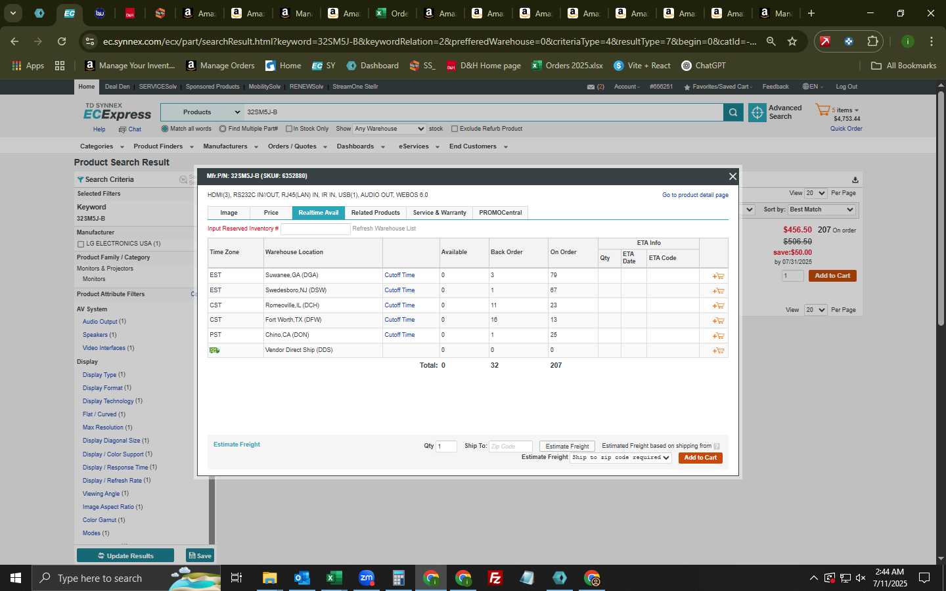
Task: Open the Any Warehouse dropdown
Action: click(x=390, y=129)
